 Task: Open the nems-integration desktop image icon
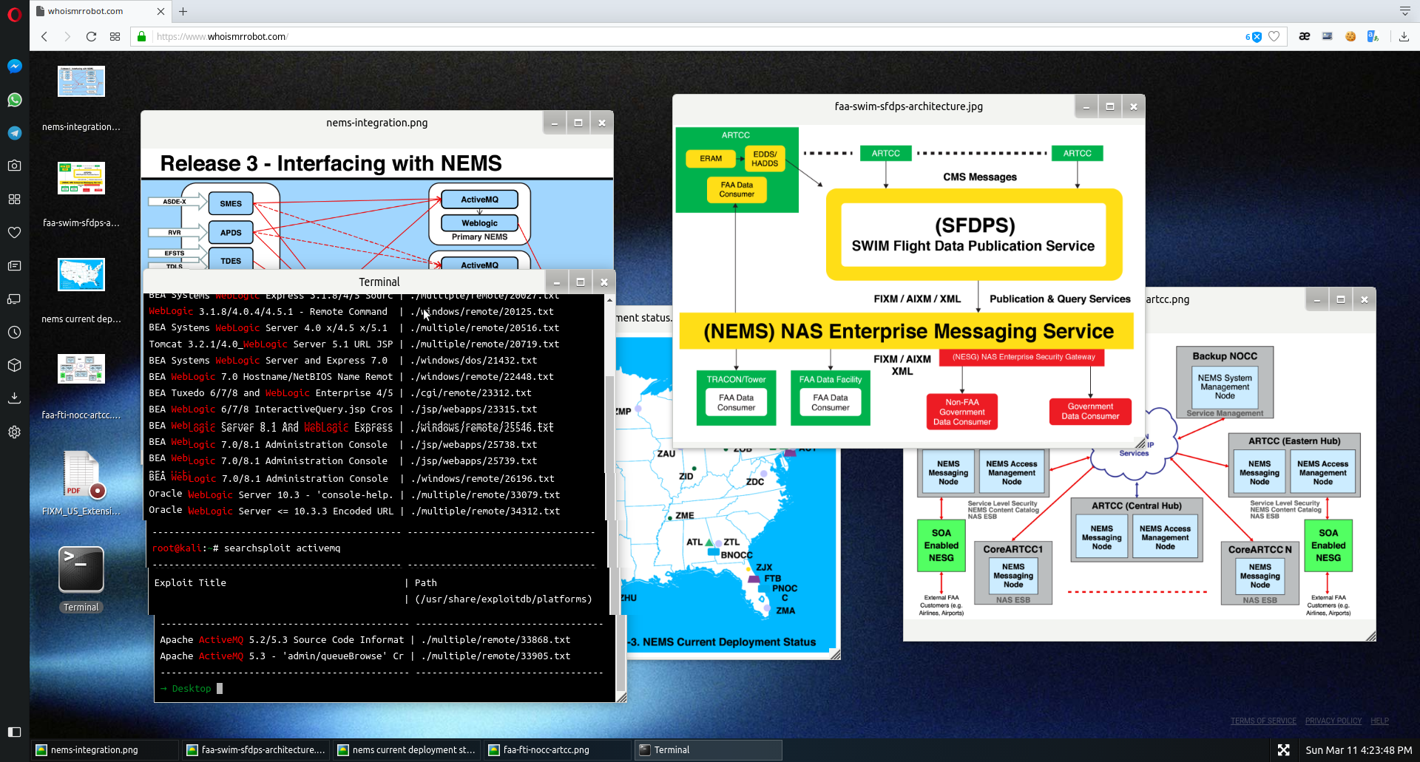(x=81, y=81)
